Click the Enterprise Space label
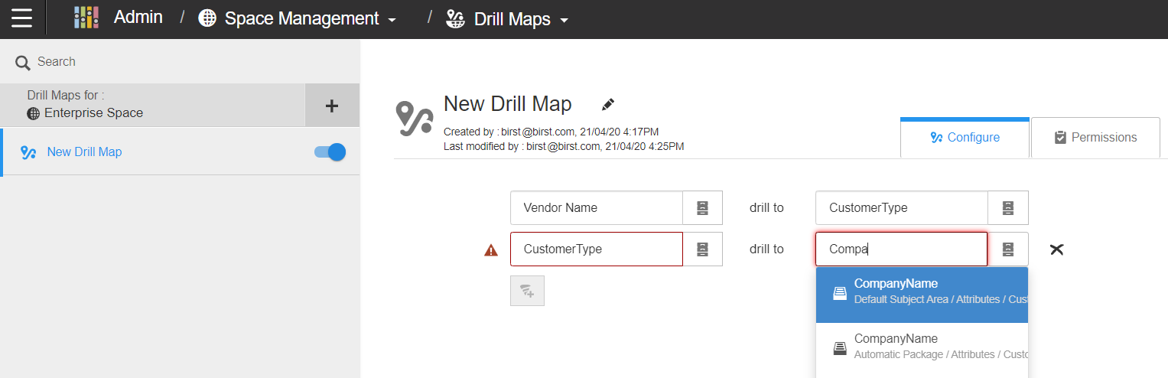Viewport: 1168px width, 378px height. (93, 113)
